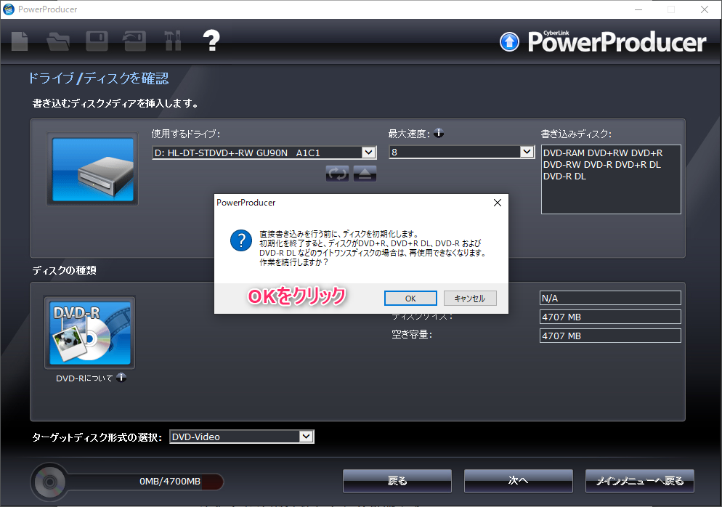Minimize the PowerProducer window

(x=638, y=9)
